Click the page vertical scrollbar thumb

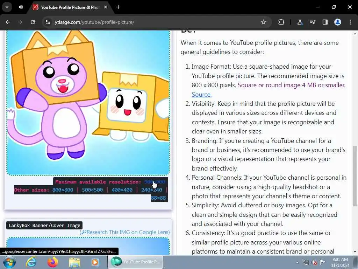pos(355,176)
